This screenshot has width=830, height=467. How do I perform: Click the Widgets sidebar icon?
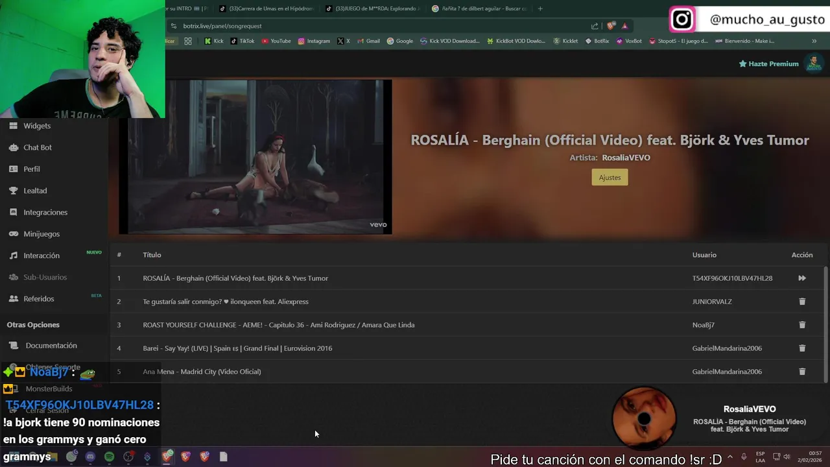click(13, 126)
